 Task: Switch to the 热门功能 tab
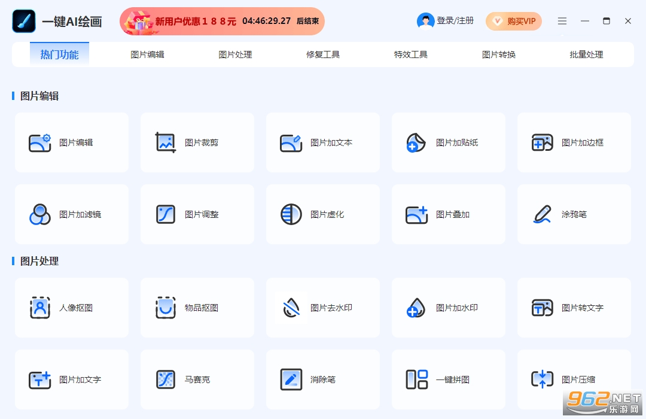click(59, 54)
